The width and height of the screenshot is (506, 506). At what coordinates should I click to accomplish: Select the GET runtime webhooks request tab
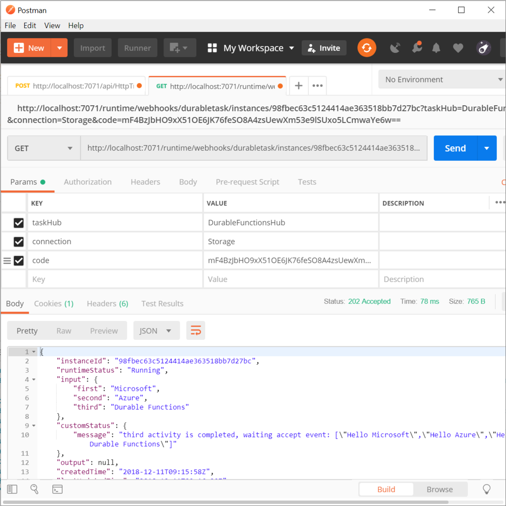point(217,86)
